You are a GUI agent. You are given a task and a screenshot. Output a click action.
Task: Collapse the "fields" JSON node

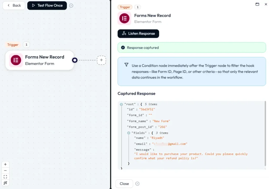[x=129, y=133]
